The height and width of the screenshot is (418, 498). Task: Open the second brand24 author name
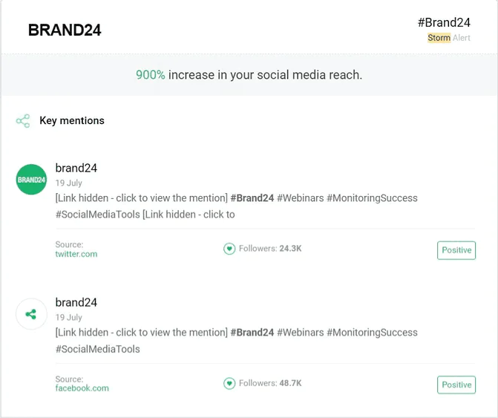76,302
